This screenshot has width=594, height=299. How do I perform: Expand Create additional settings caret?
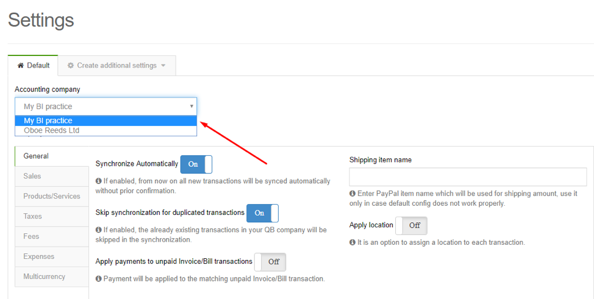[163, 66]
